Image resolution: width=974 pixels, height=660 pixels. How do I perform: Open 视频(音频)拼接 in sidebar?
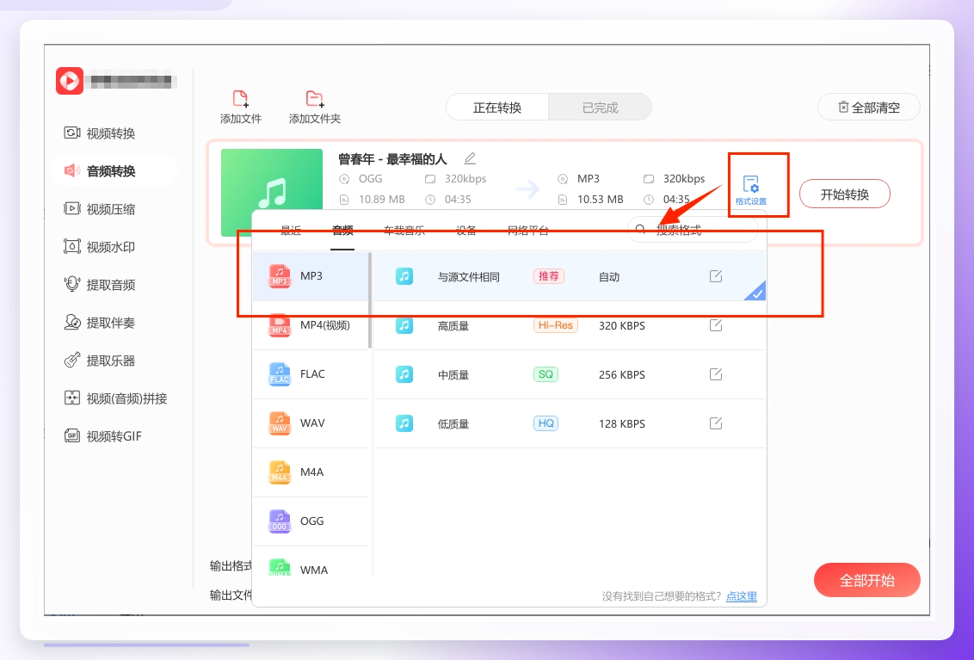pos(115,398)
